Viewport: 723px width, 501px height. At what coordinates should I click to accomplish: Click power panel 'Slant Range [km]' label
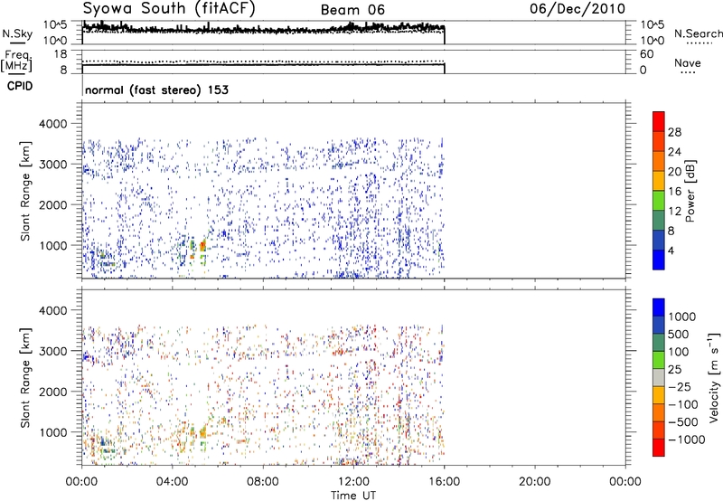[25, 191]
